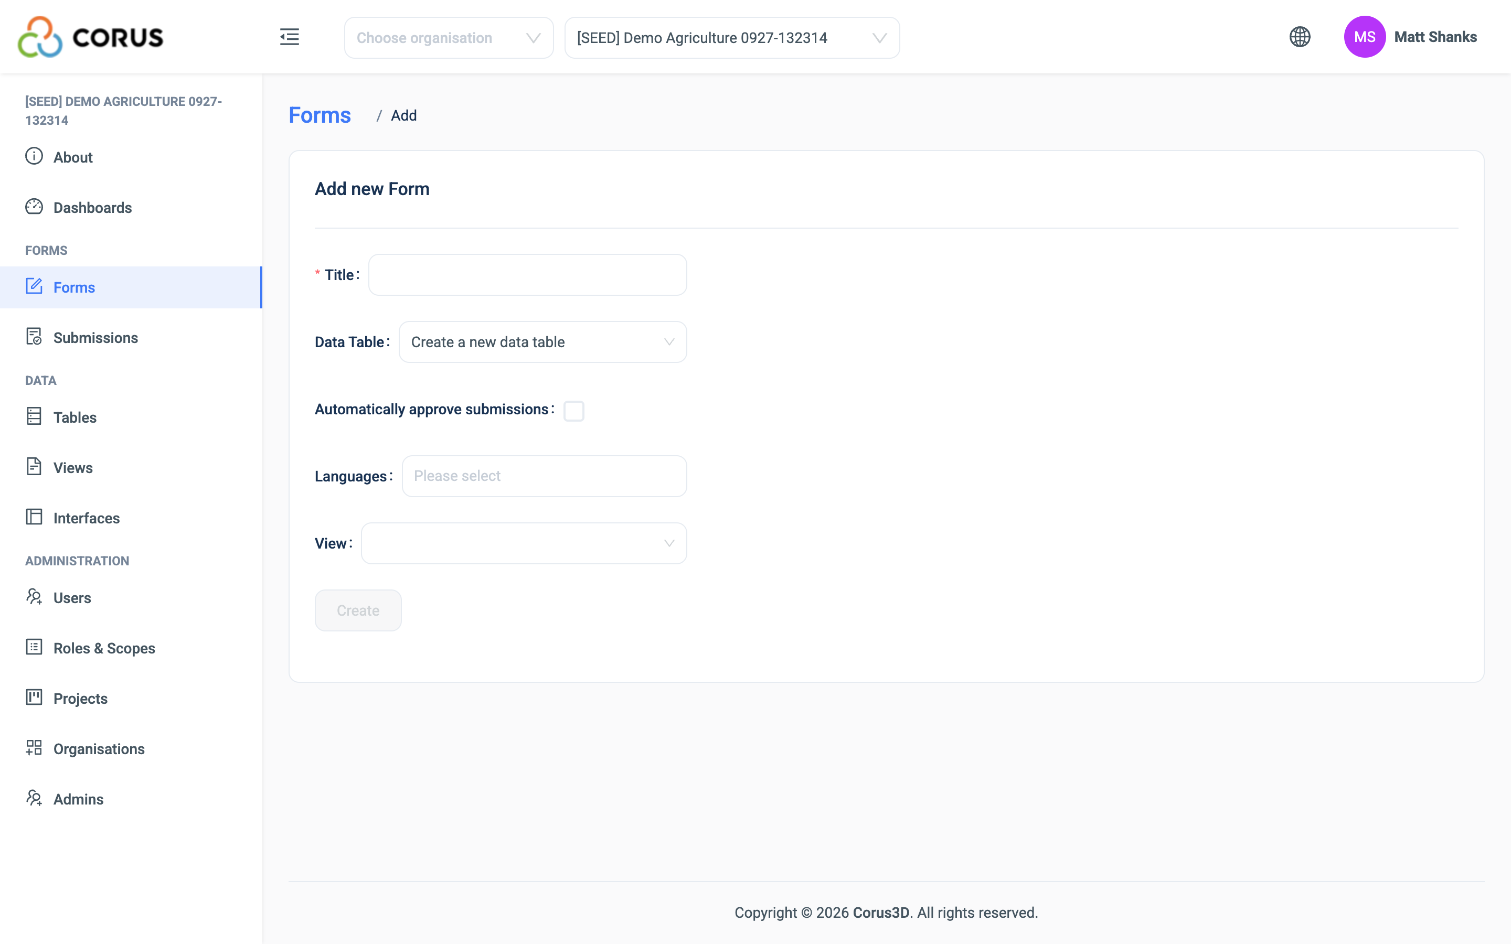Open Roles & Scopes menu item
This screenshot has width=1511, height=944.
[x=131, y=648]
